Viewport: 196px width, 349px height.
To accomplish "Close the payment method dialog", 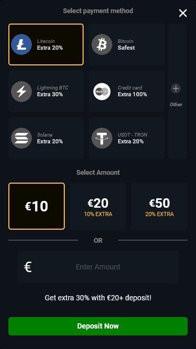I will click(x=183, y=14).
